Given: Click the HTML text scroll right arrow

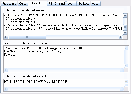Looking at the screenshot, I should 121,37.
